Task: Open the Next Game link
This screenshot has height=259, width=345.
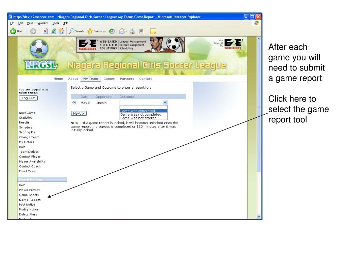Action: click(x=27, y=113)
